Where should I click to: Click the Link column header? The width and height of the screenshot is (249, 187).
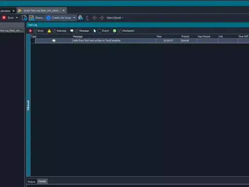pos(228,37)
